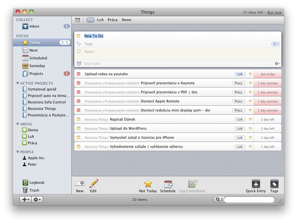
Task: Open Quick Entry panel
Action: click(x=256, y=184)
